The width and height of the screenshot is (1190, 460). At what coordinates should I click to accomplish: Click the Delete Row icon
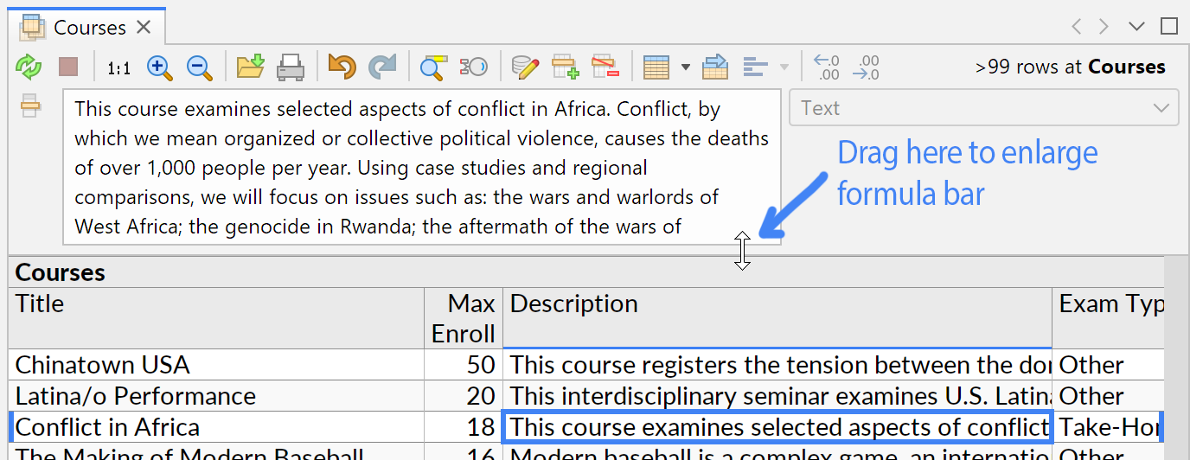[x=605, y=67]
